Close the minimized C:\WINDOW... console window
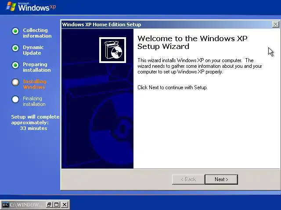This screenshot has height=210, width=281. [x=65, y=205]
